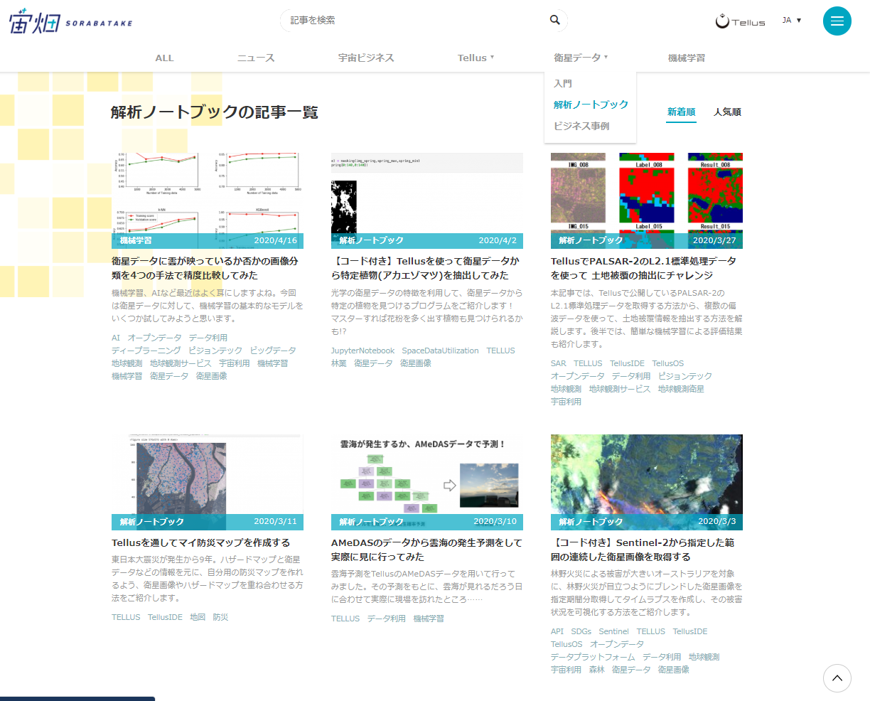Click the AI tag on first article
This screenshot has width=870, height=701.
116,338
